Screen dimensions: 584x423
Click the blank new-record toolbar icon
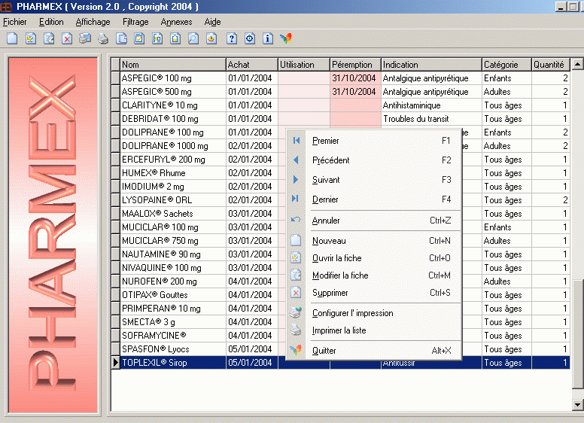pos(12,38)
